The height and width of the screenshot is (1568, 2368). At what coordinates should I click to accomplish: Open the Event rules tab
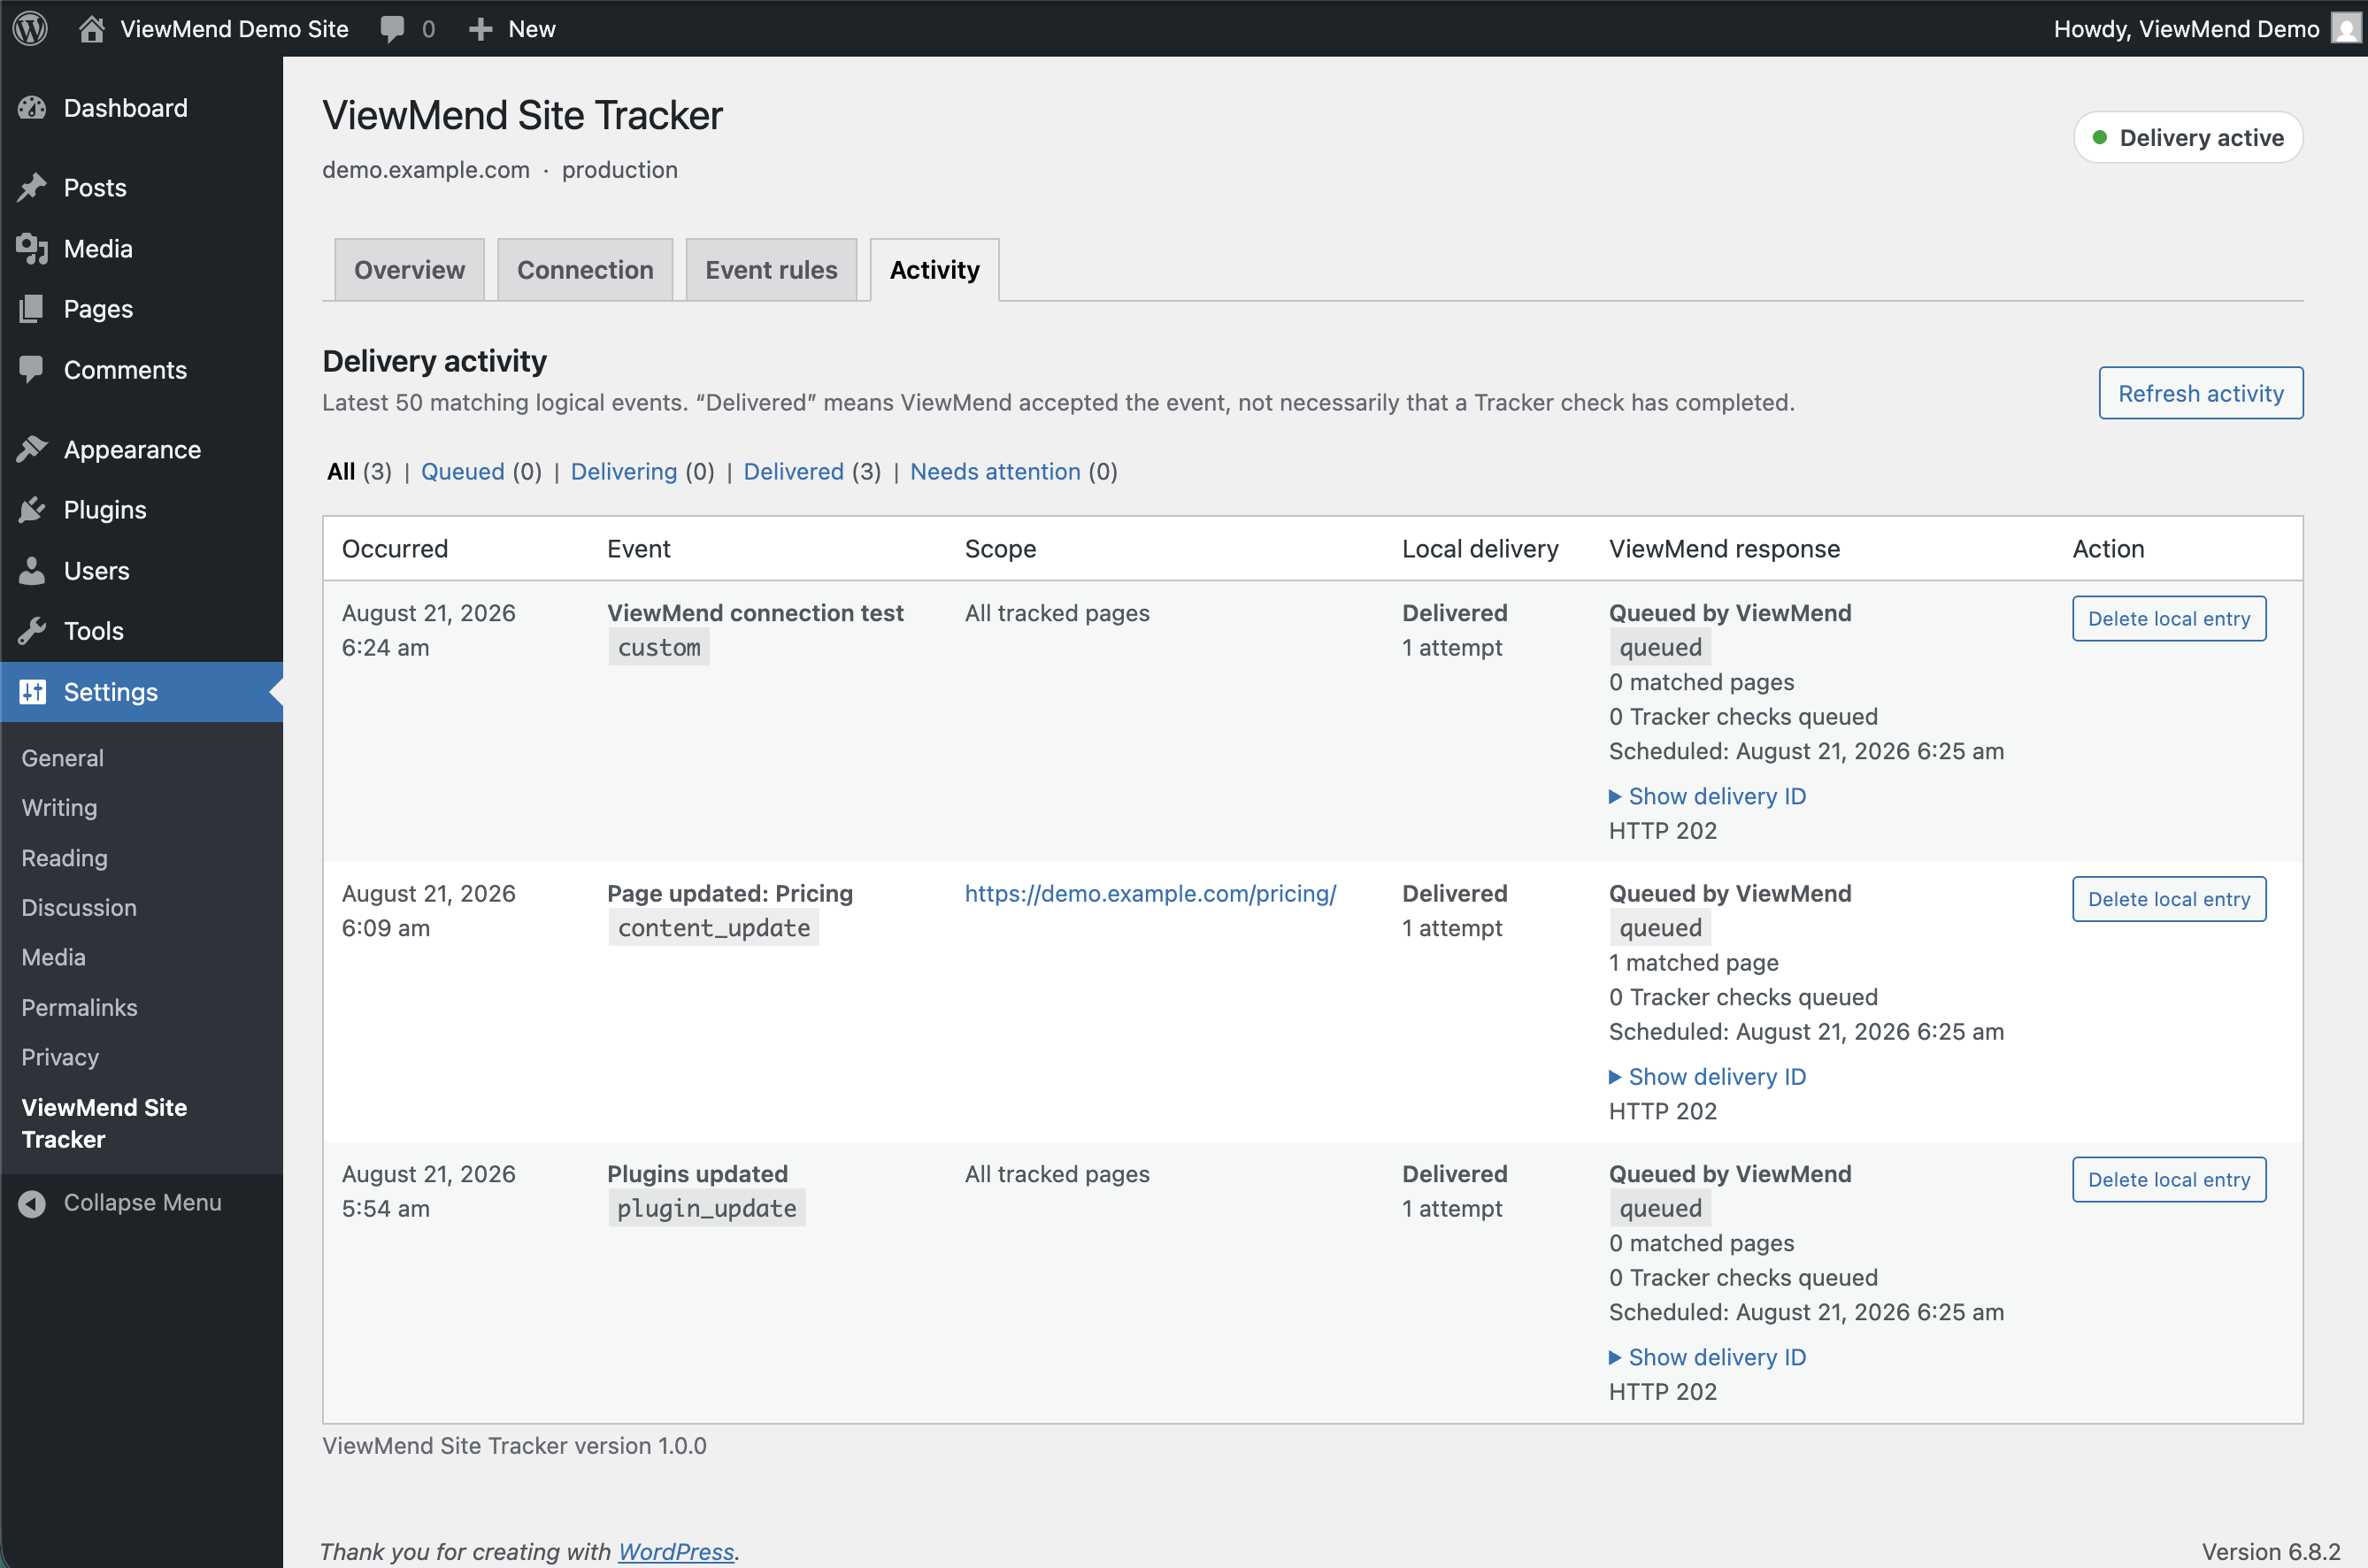(771, 270)
